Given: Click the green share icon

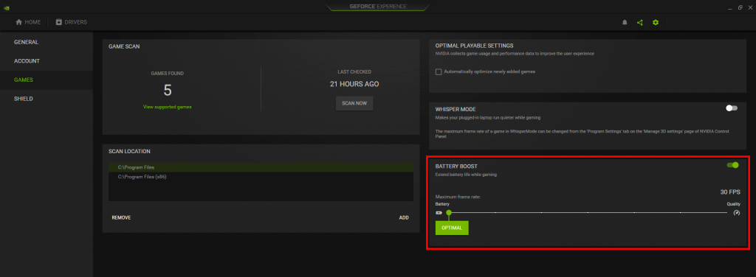Looking at the screenshot, I should 640,22.
